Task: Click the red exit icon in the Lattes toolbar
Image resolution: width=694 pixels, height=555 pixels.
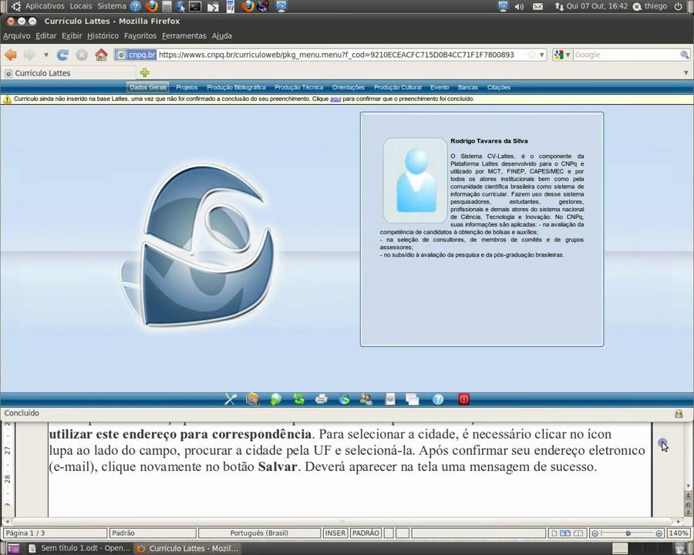Action: point(463,399)
